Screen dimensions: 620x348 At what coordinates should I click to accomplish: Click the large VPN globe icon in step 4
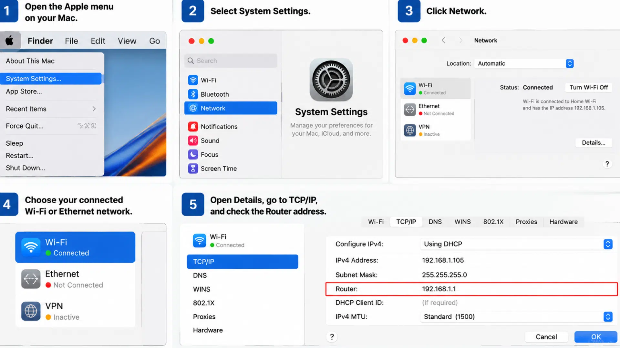tap(31, 311)
